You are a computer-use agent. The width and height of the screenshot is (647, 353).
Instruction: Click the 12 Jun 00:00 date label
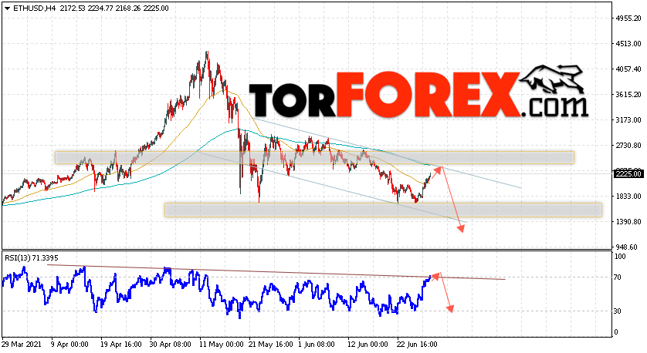click(x=368, y=345)
